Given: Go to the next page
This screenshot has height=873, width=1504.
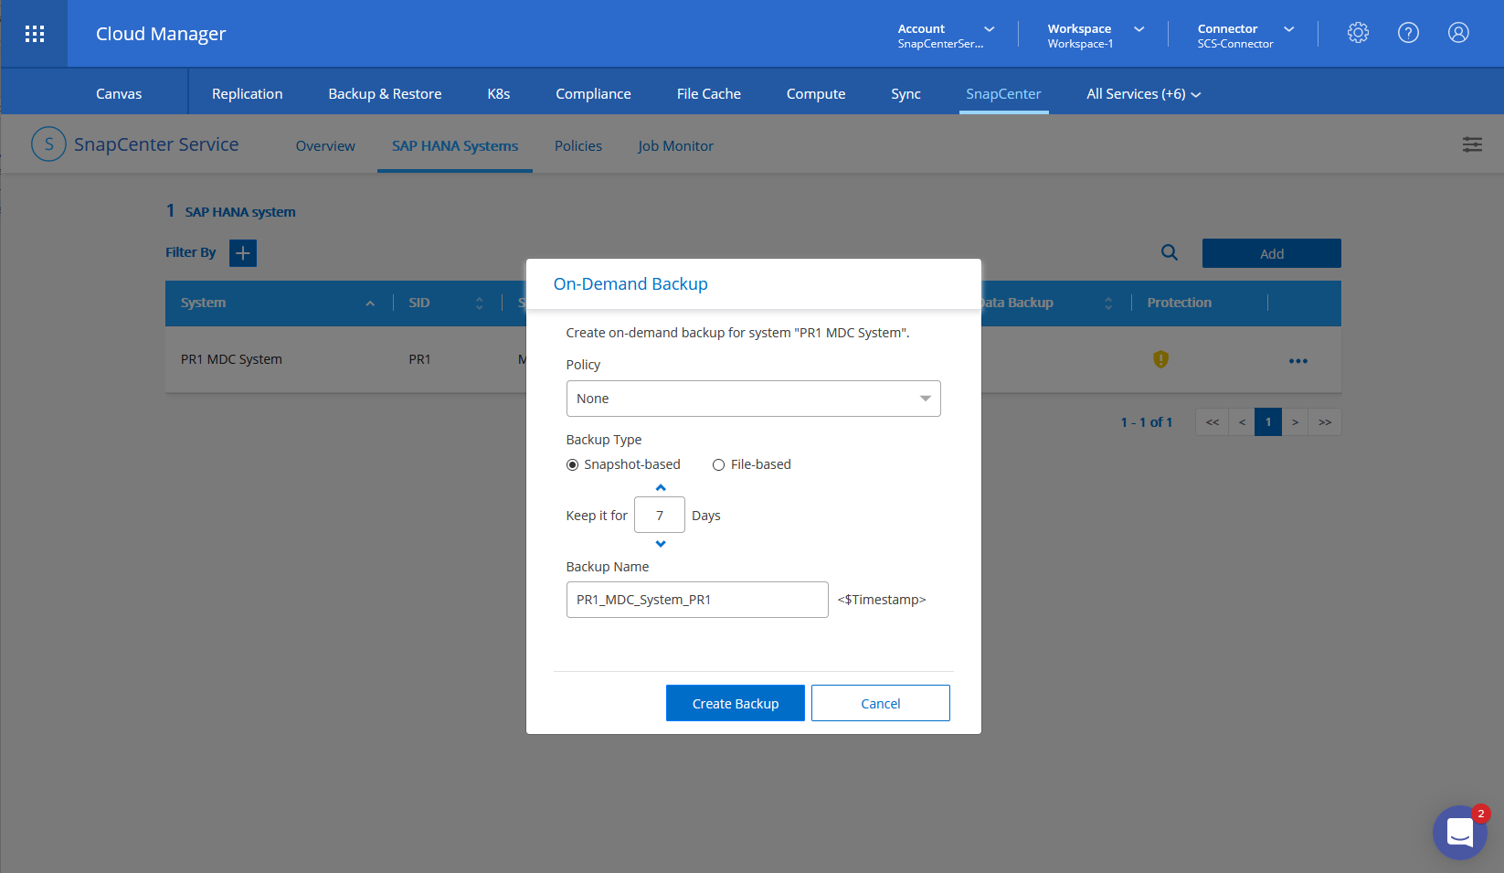Looking at the screenshot, I should click(x=1295, y=422).
